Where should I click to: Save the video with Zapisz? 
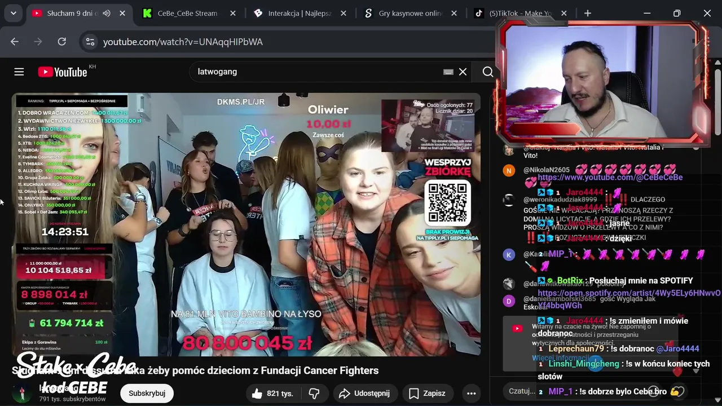pyautogui.click(x=427, y=394)
